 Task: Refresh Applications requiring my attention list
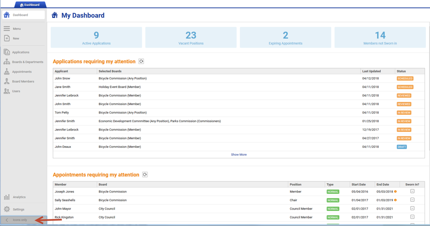click(x=141, y=61)
